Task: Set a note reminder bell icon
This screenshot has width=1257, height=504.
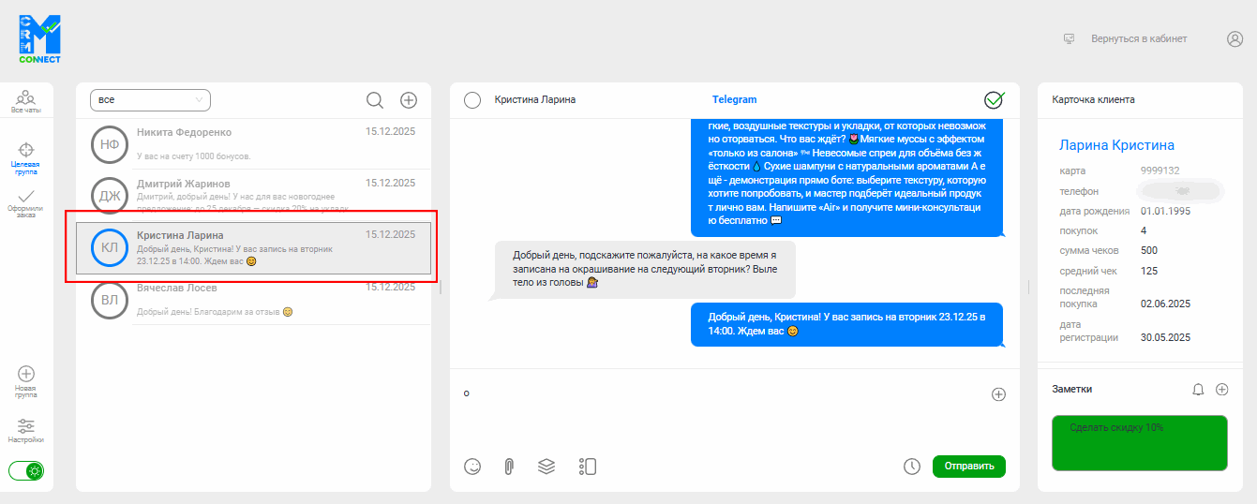Action: coord(1198,390)
